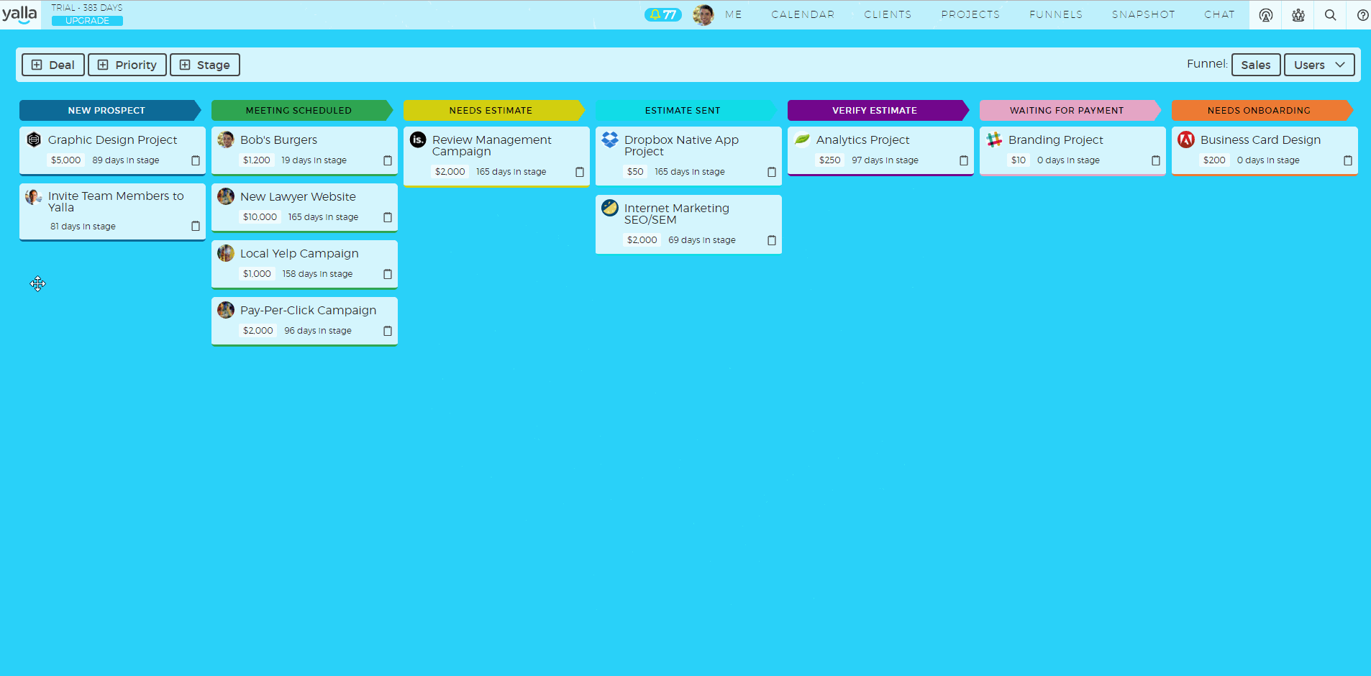Click the 'is.' logo on Review Management card
Screen dimensions: 1371x676
pos(418,140)
